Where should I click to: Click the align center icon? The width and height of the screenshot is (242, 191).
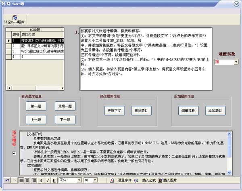27,180
